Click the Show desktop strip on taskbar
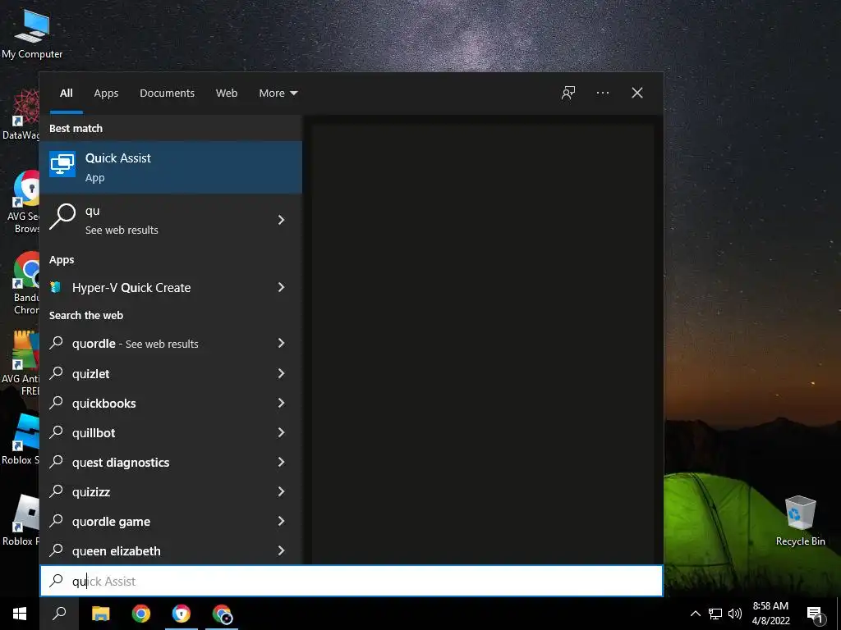Screen dimensions: 841x630 839,614
